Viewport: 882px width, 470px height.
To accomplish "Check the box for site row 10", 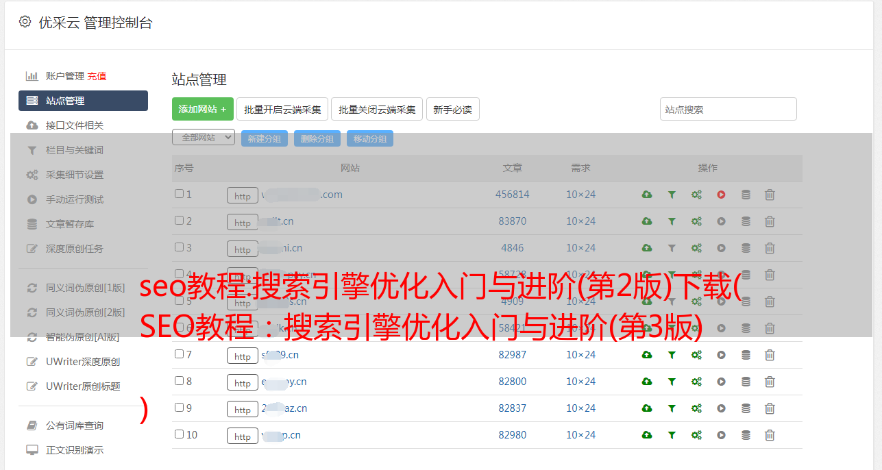I will [x=179, y=434].
